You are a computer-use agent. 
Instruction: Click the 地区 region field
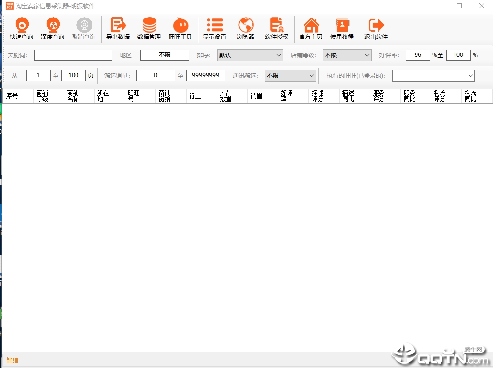pyautogui.click(x=165, y=55)
